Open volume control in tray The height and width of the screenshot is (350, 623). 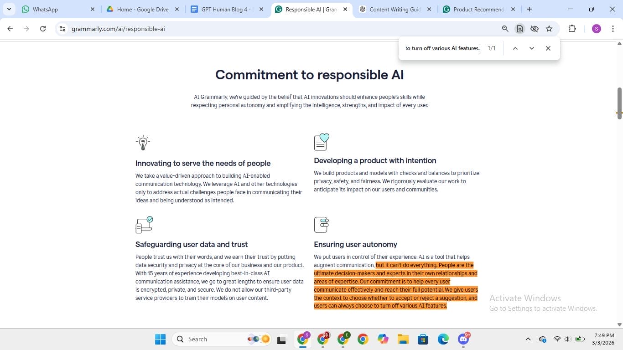pyautogui.click(x=567, y=339)
